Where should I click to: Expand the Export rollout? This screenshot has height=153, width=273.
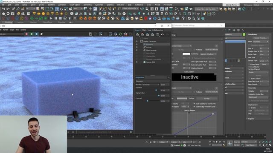click(251, 119)
